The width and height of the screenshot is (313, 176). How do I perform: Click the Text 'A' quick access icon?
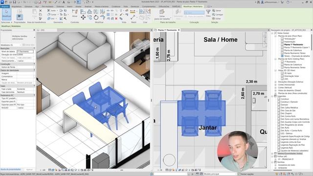(64, 2)
